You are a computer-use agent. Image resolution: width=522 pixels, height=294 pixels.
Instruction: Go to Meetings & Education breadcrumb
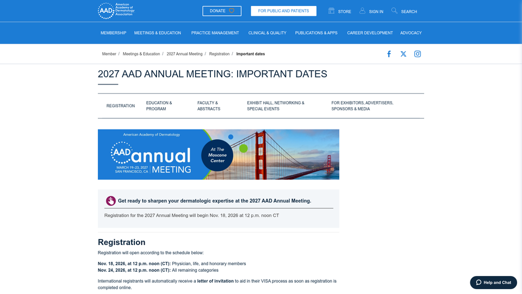(141, 54)
